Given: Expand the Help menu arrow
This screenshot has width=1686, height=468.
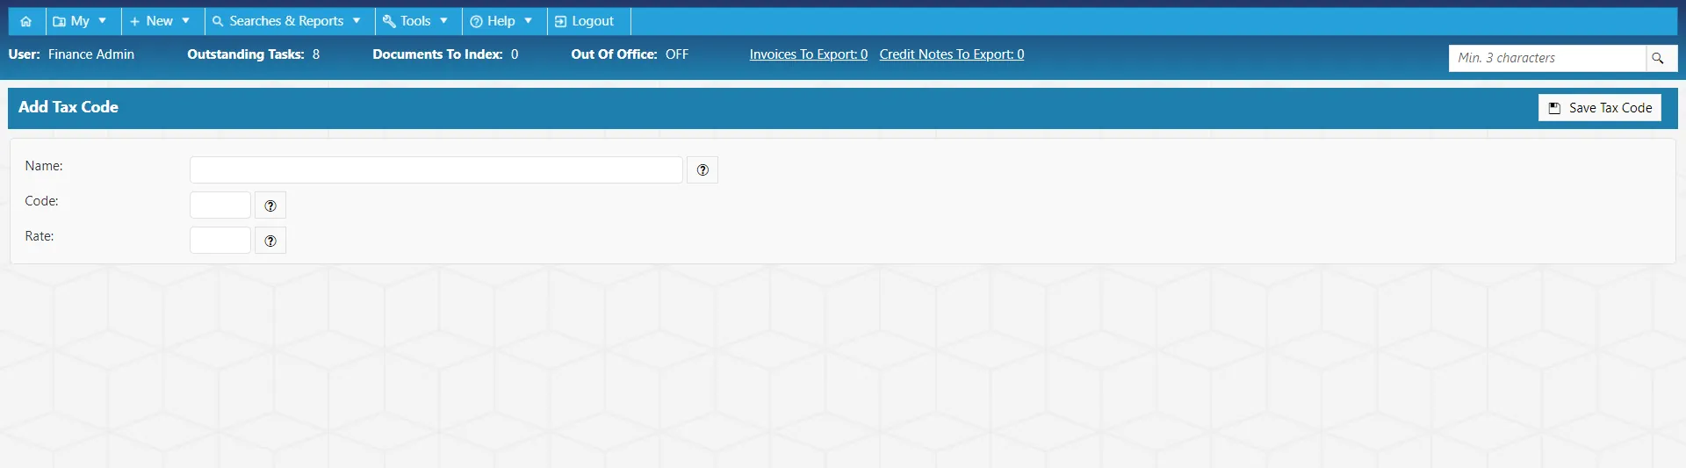Looking at the screenshot, I should (528, 21).
